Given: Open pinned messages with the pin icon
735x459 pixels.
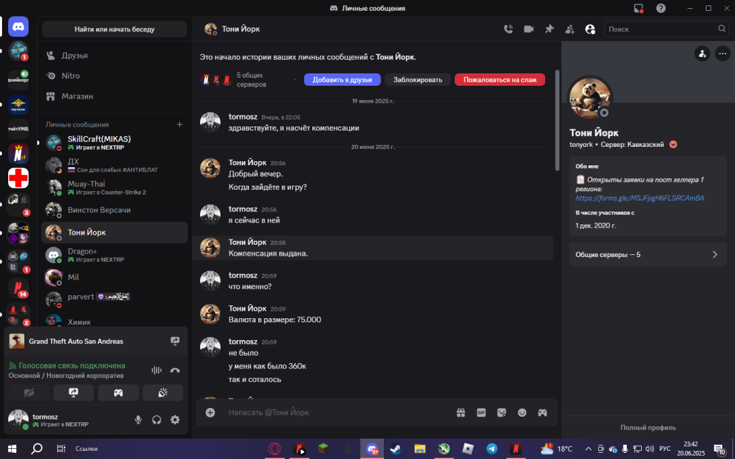Looking at the screenshot, I should click(549, 29).
